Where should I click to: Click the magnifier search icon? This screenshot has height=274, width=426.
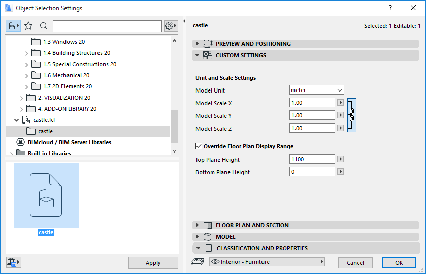[x=44, y=26]
